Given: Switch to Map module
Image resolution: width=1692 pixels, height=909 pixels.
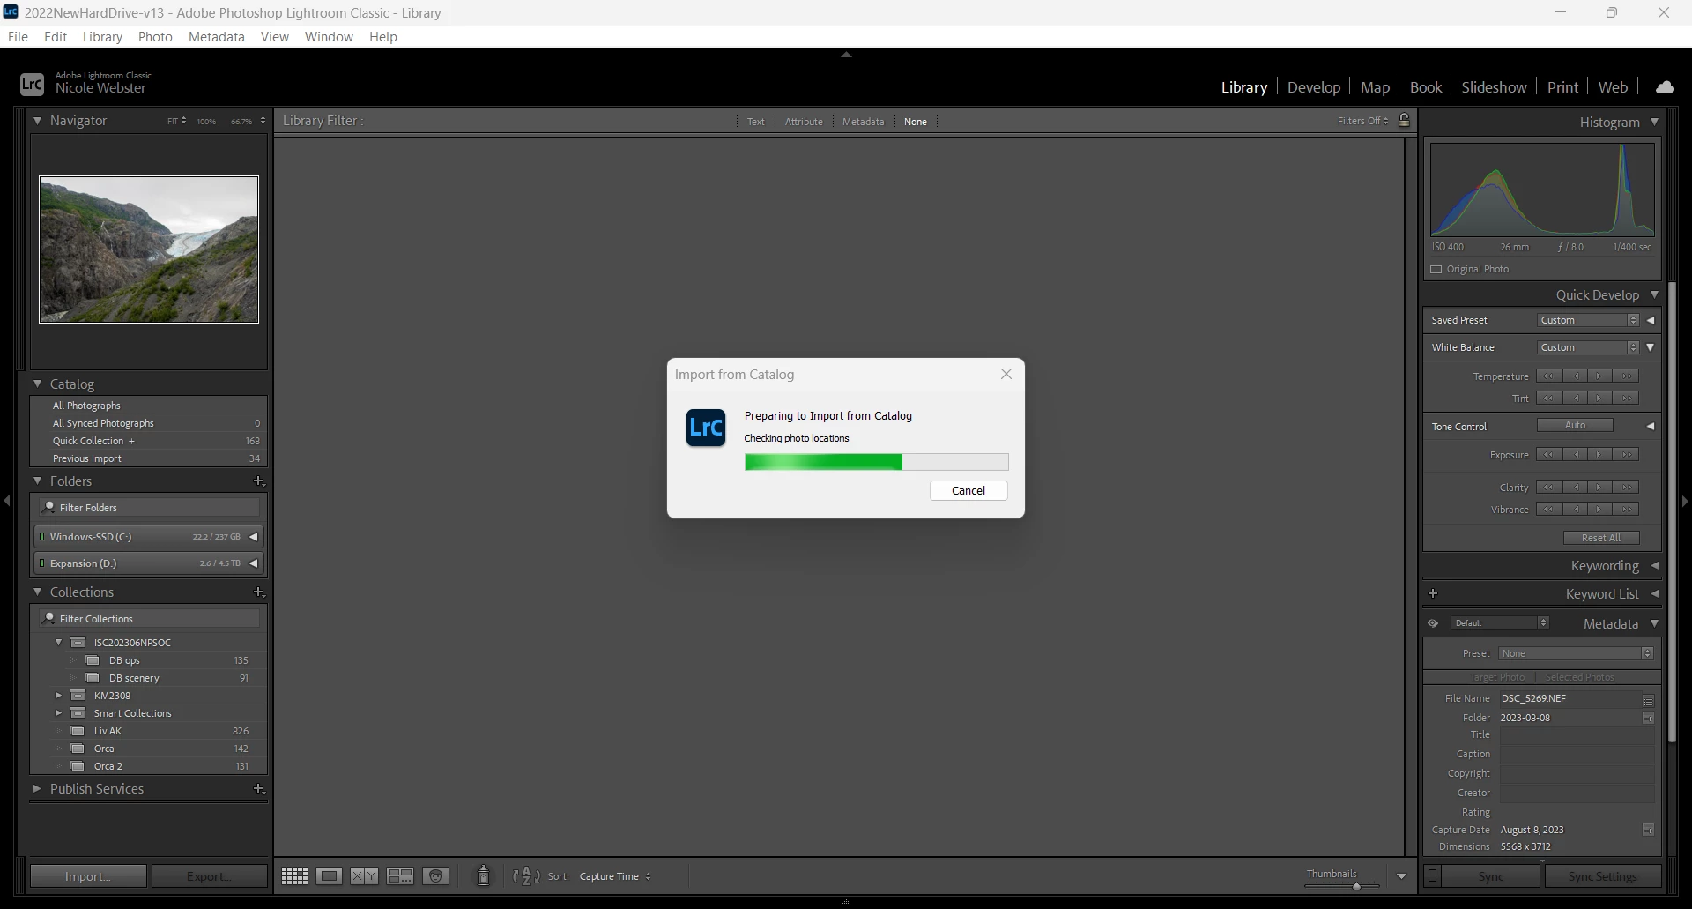Looking at the screenshot, I should pos(1375,86).
